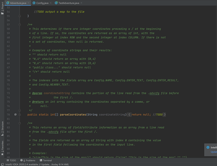Click the '//TODO output a map to the file' comment

tap(59, 12)
